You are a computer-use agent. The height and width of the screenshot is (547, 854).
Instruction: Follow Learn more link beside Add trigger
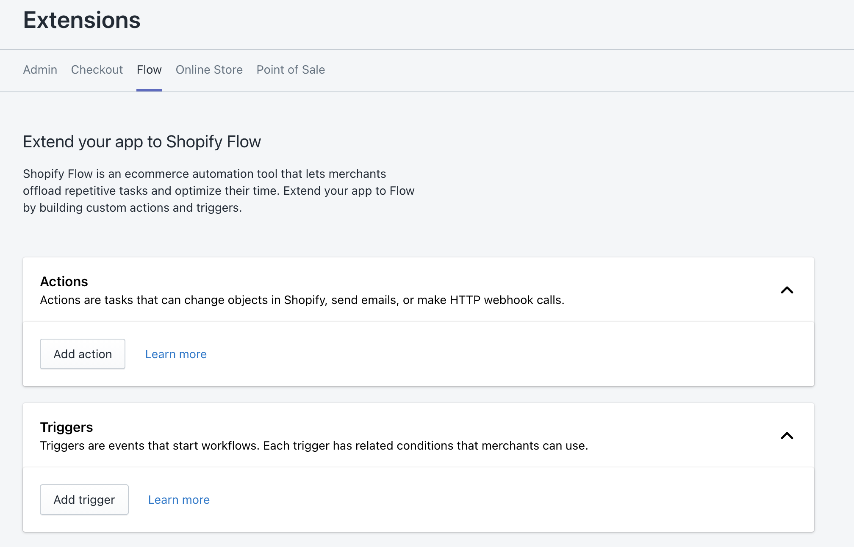pyautogui.click(x=179, y=500)
